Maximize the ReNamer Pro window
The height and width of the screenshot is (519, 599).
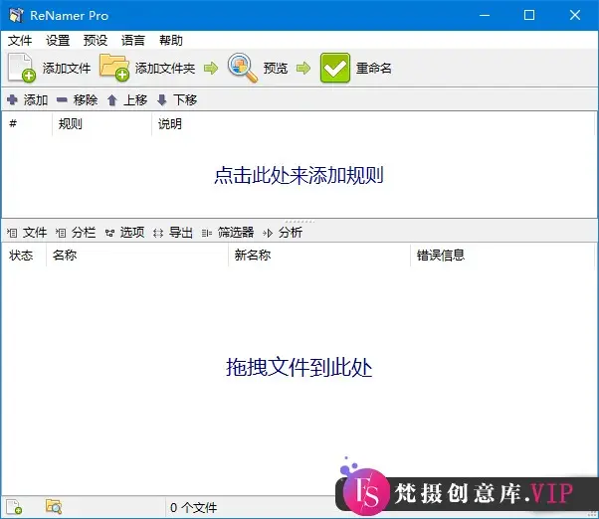[529, 15]
